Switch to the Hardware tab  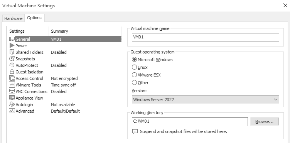(13, 18)
